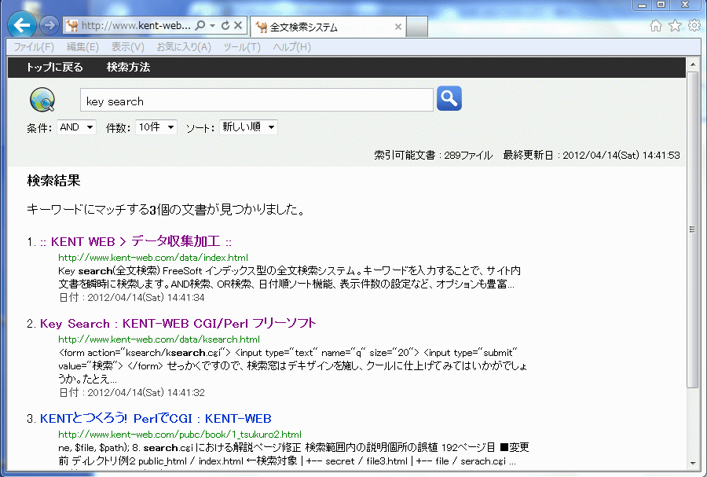Click the scrollbar down arrow
The image size is (707, 477).
(693, 463)
